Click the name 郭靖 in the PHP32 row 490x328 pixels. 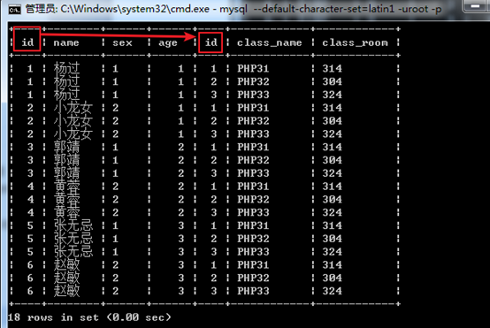(x=66, y=160)
